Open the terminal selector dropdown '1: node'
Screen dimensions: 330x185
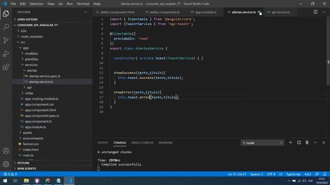262,143
